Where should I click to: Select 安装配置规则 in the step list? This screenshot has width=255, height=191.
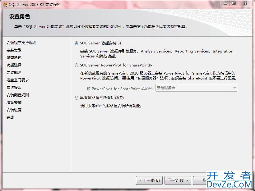point(18,95)
